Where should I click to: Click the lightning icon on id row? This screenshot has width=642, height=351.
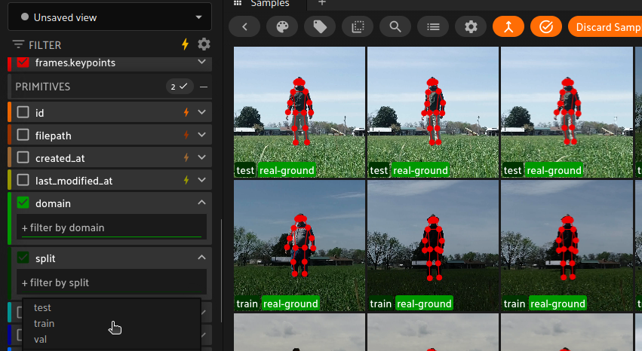pos(186,112)
